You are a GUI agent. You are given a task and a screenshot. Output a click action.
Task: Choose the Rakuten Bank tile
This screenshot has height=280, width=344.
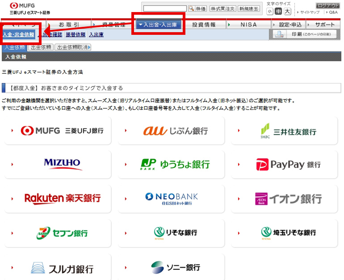click(x=58, y=198)
